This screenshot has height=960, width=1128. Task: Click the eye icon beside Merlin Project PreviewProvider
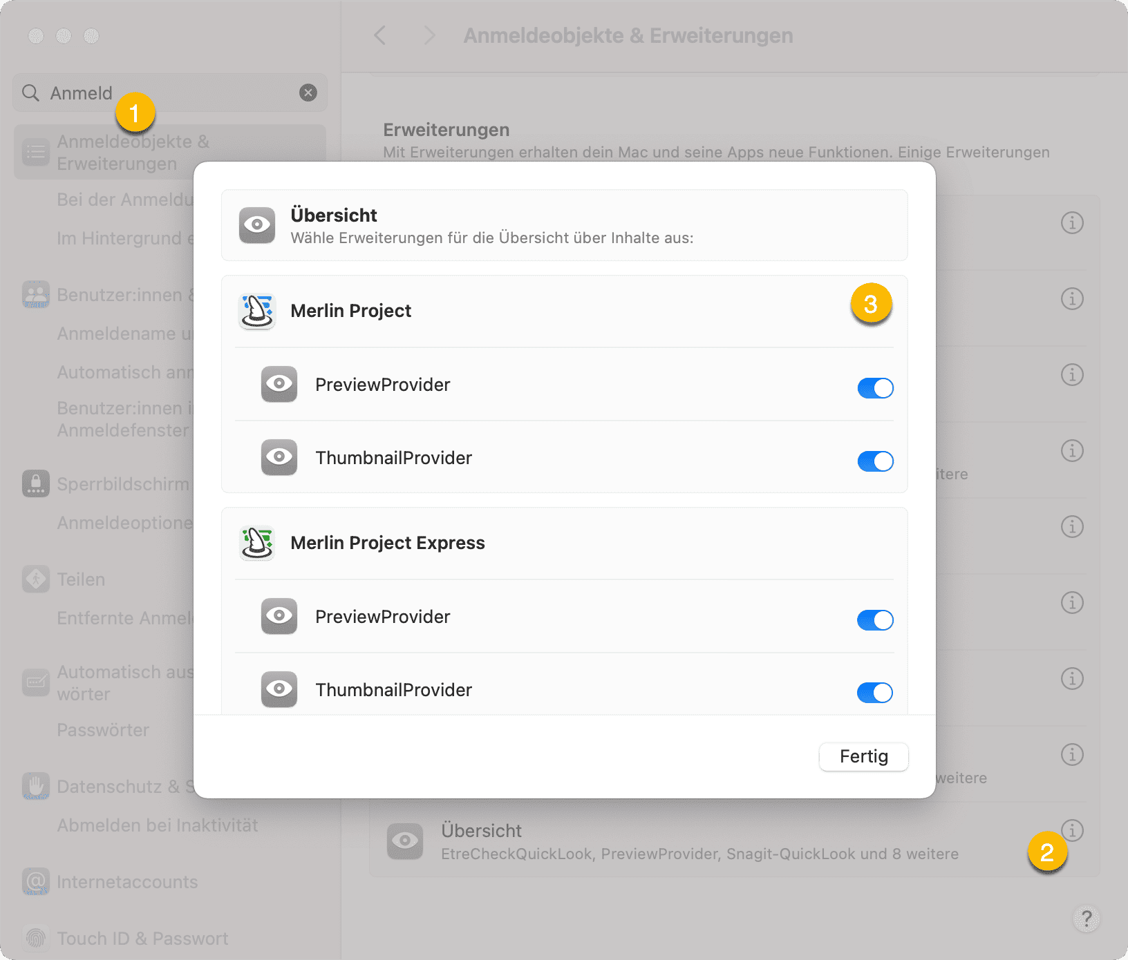click(x=279, y=385)
